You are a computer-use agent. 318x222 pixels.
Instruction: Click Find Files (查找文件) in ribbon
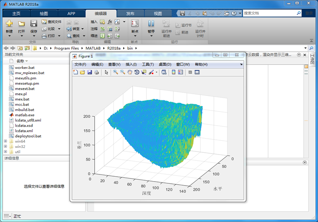tap(52, 22)
